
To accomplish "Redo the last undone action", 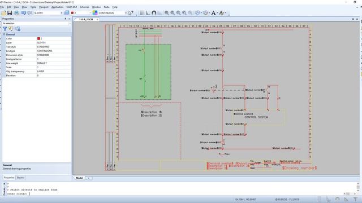I will pos(29,13).
